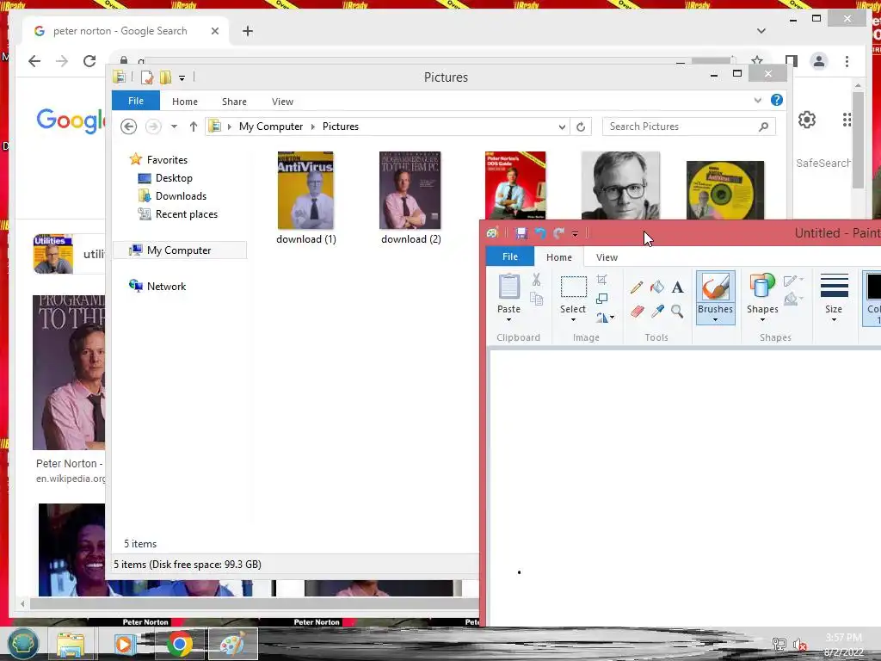Open a new Chrome tab
881x661 pixels.
tap(248, 31)
